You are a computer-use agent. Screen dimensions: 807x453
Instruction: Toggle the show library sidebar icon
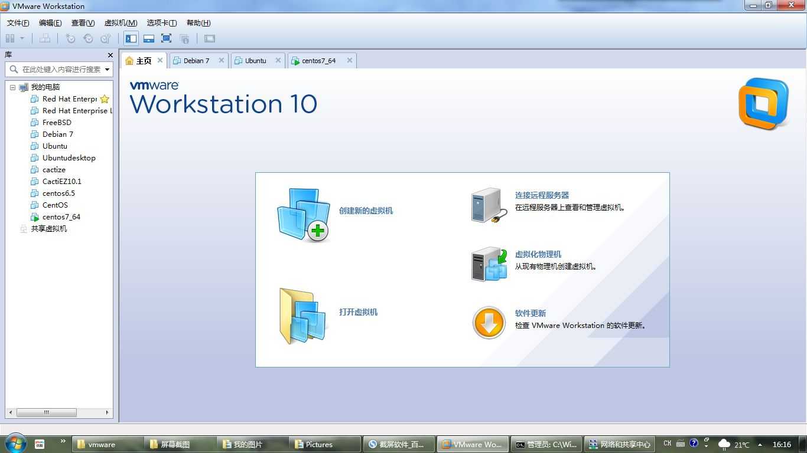[x=131, y=38]
